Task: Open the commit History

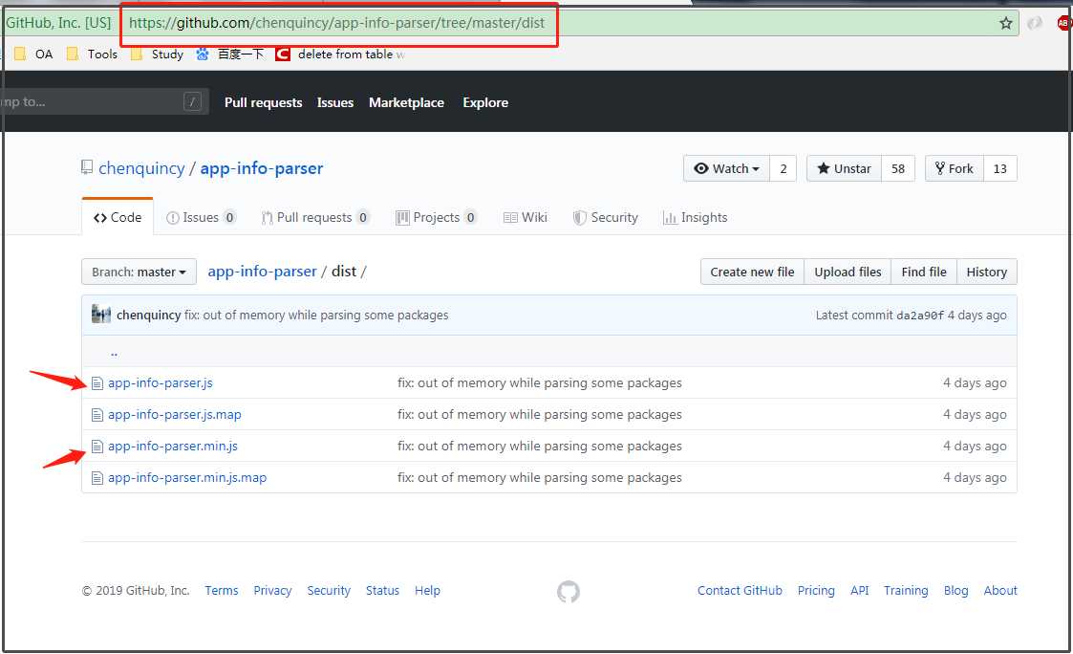Action: click(987, 272)
